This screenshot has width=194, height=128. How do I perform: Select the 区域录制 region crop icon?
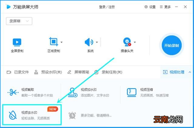pos(54,42)
